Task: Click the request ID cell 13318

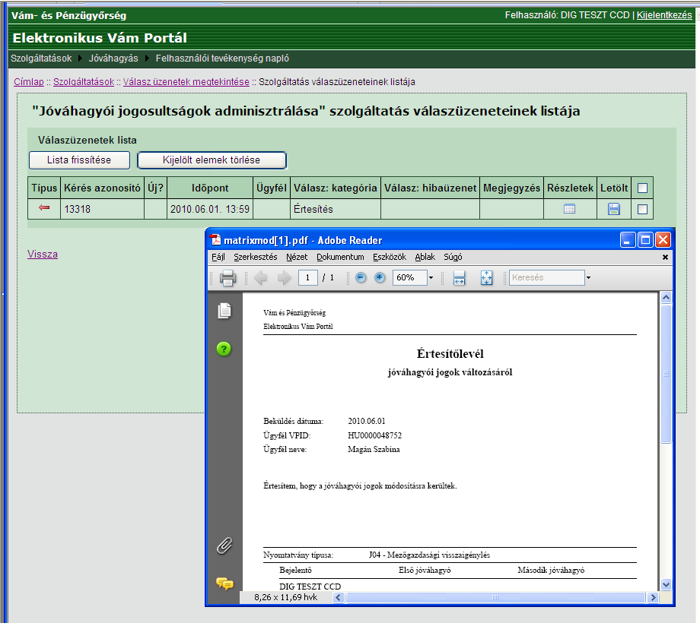Action: pyautogui.click(x=102, y=209)
